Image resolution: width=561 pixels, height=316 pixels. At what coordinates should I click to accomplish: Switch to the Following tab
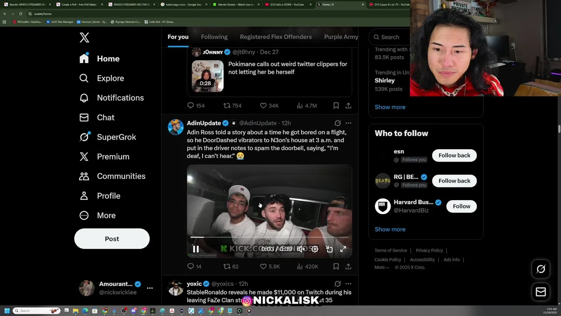214,37
